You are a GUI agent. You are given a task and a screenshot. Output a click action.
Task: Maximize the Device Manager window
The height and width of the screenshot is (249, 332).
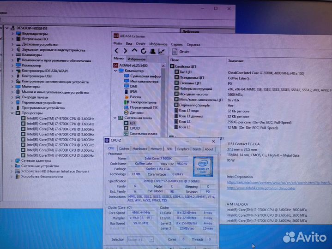click(216, 8)
